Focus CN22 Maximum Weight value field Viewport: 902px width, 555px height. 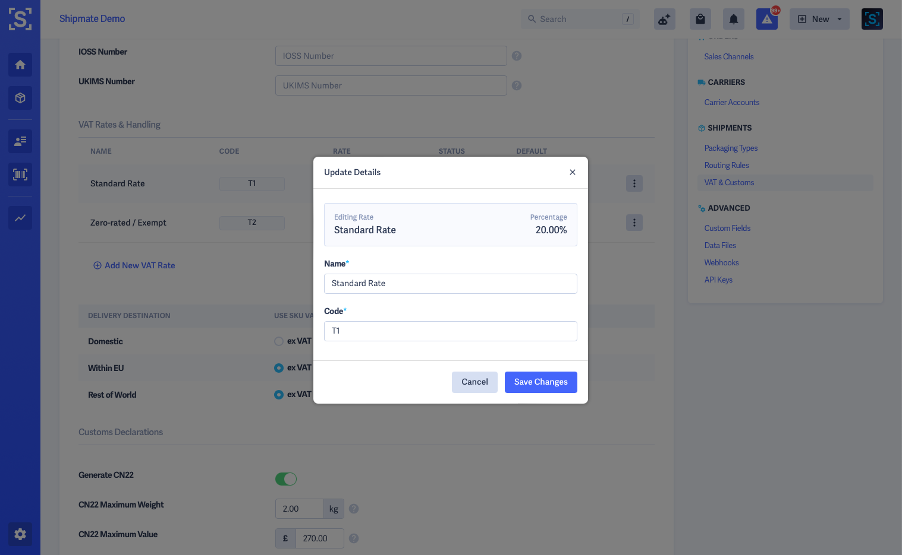point(300,509)
